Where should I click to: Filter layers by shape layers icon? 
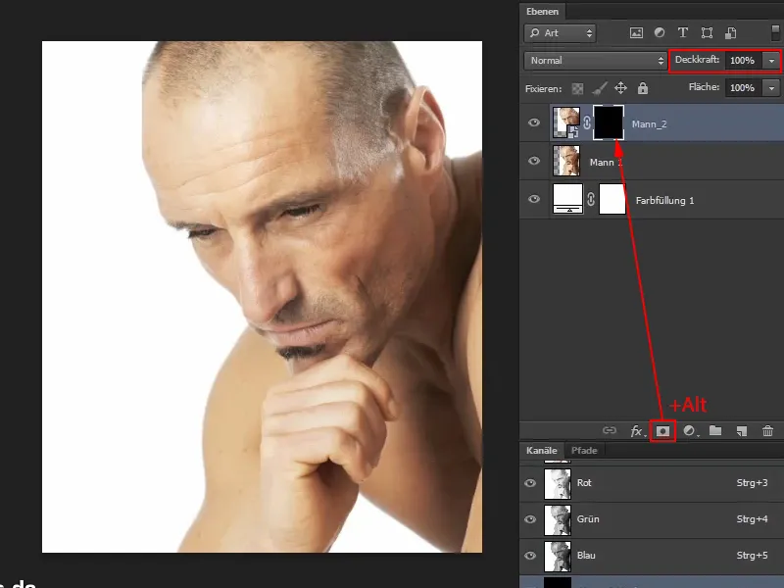point(707,33)
